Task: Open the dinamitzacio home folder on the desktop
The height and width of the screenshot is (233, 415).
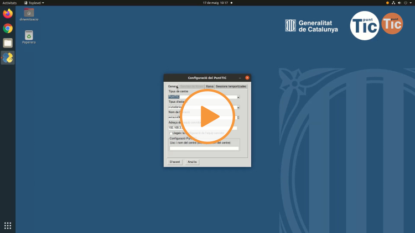Action: [x=29, y=13]
